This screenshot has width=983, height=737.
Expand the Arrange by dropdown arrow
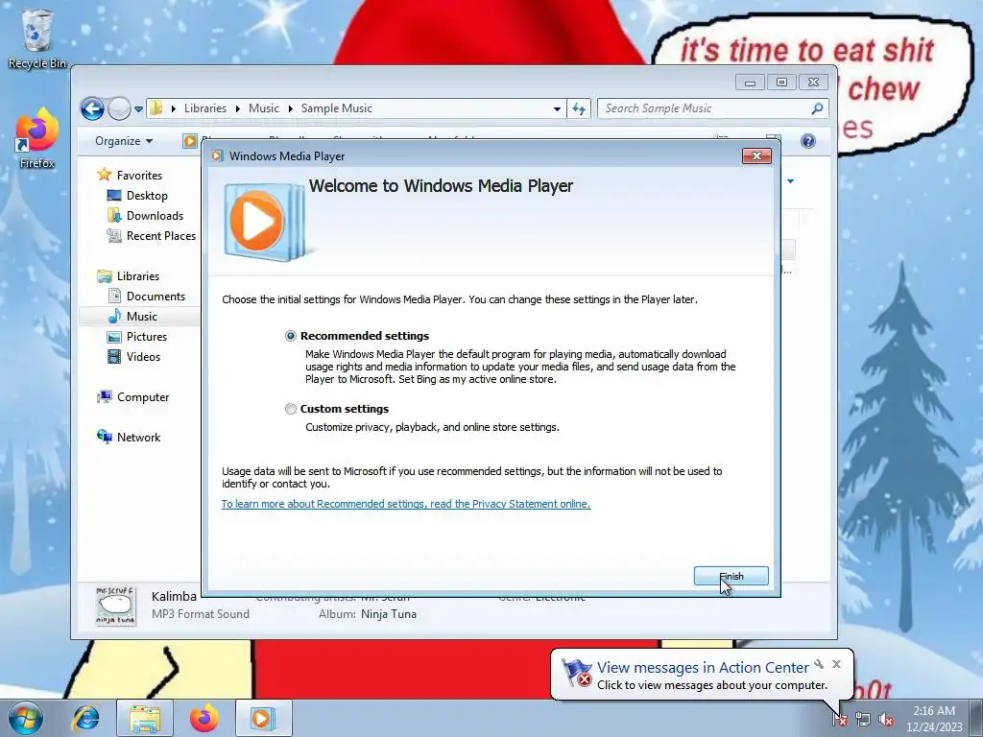791,181
